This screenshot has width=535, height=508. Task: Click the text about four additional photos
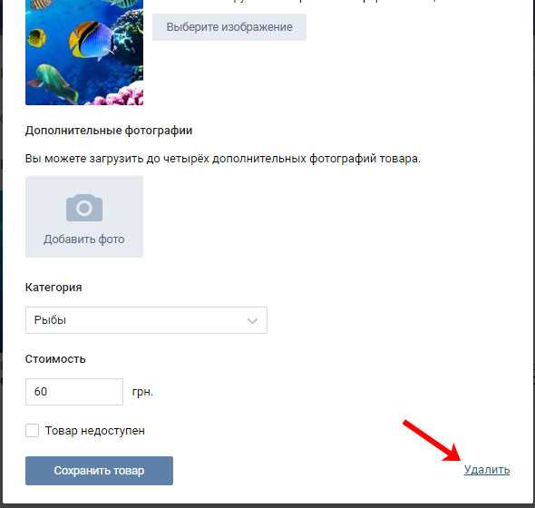click(x=223, y=159)
